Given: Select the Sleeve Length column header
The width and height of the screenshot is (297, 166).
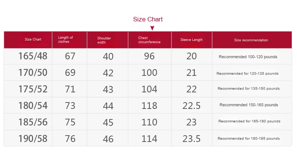Looking at the screenshot, I should pyautogui.click(x=191, y=40).
